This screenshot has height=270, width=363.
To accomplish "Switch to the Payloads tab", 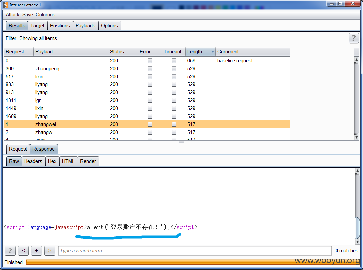I will [85, 26].
